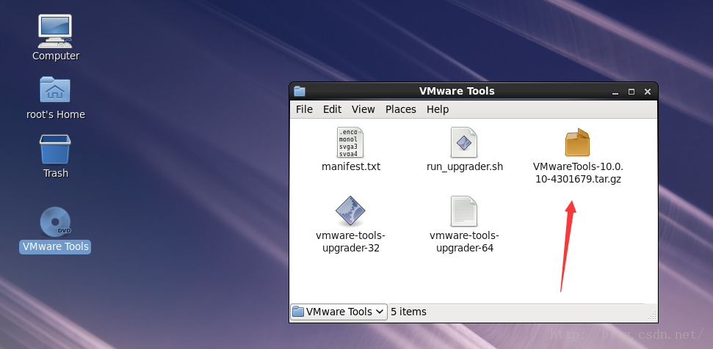This screenshot has width=713, height=349.
Task: Click the Trash label text
Action: [x=56, y=173]
